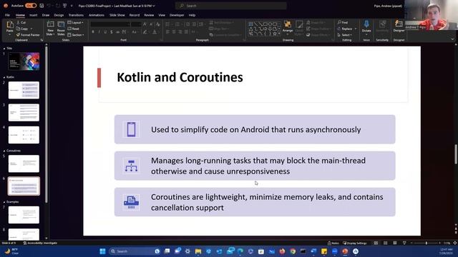
Task: Click the Replace command
Action: (x=346, y=29)
